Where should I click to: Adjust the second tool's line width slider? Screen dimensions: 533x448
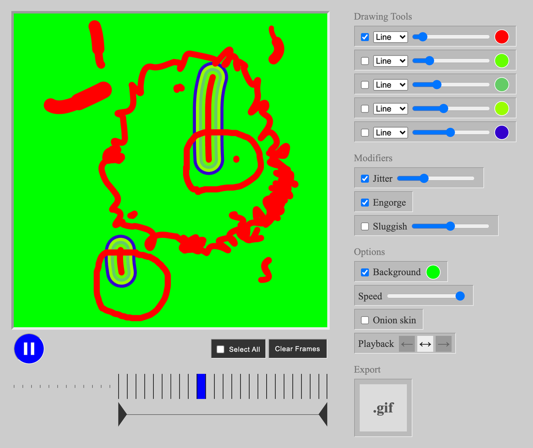451,61
